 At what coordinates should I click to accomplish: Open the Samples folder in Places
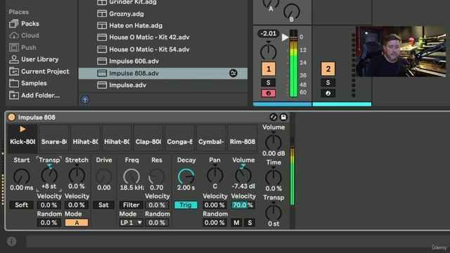(28, 83)
